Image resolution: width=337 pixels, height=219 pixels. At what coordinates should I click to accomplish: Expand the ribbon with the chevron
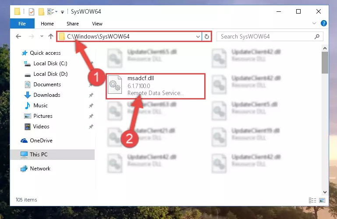point(314,23)
